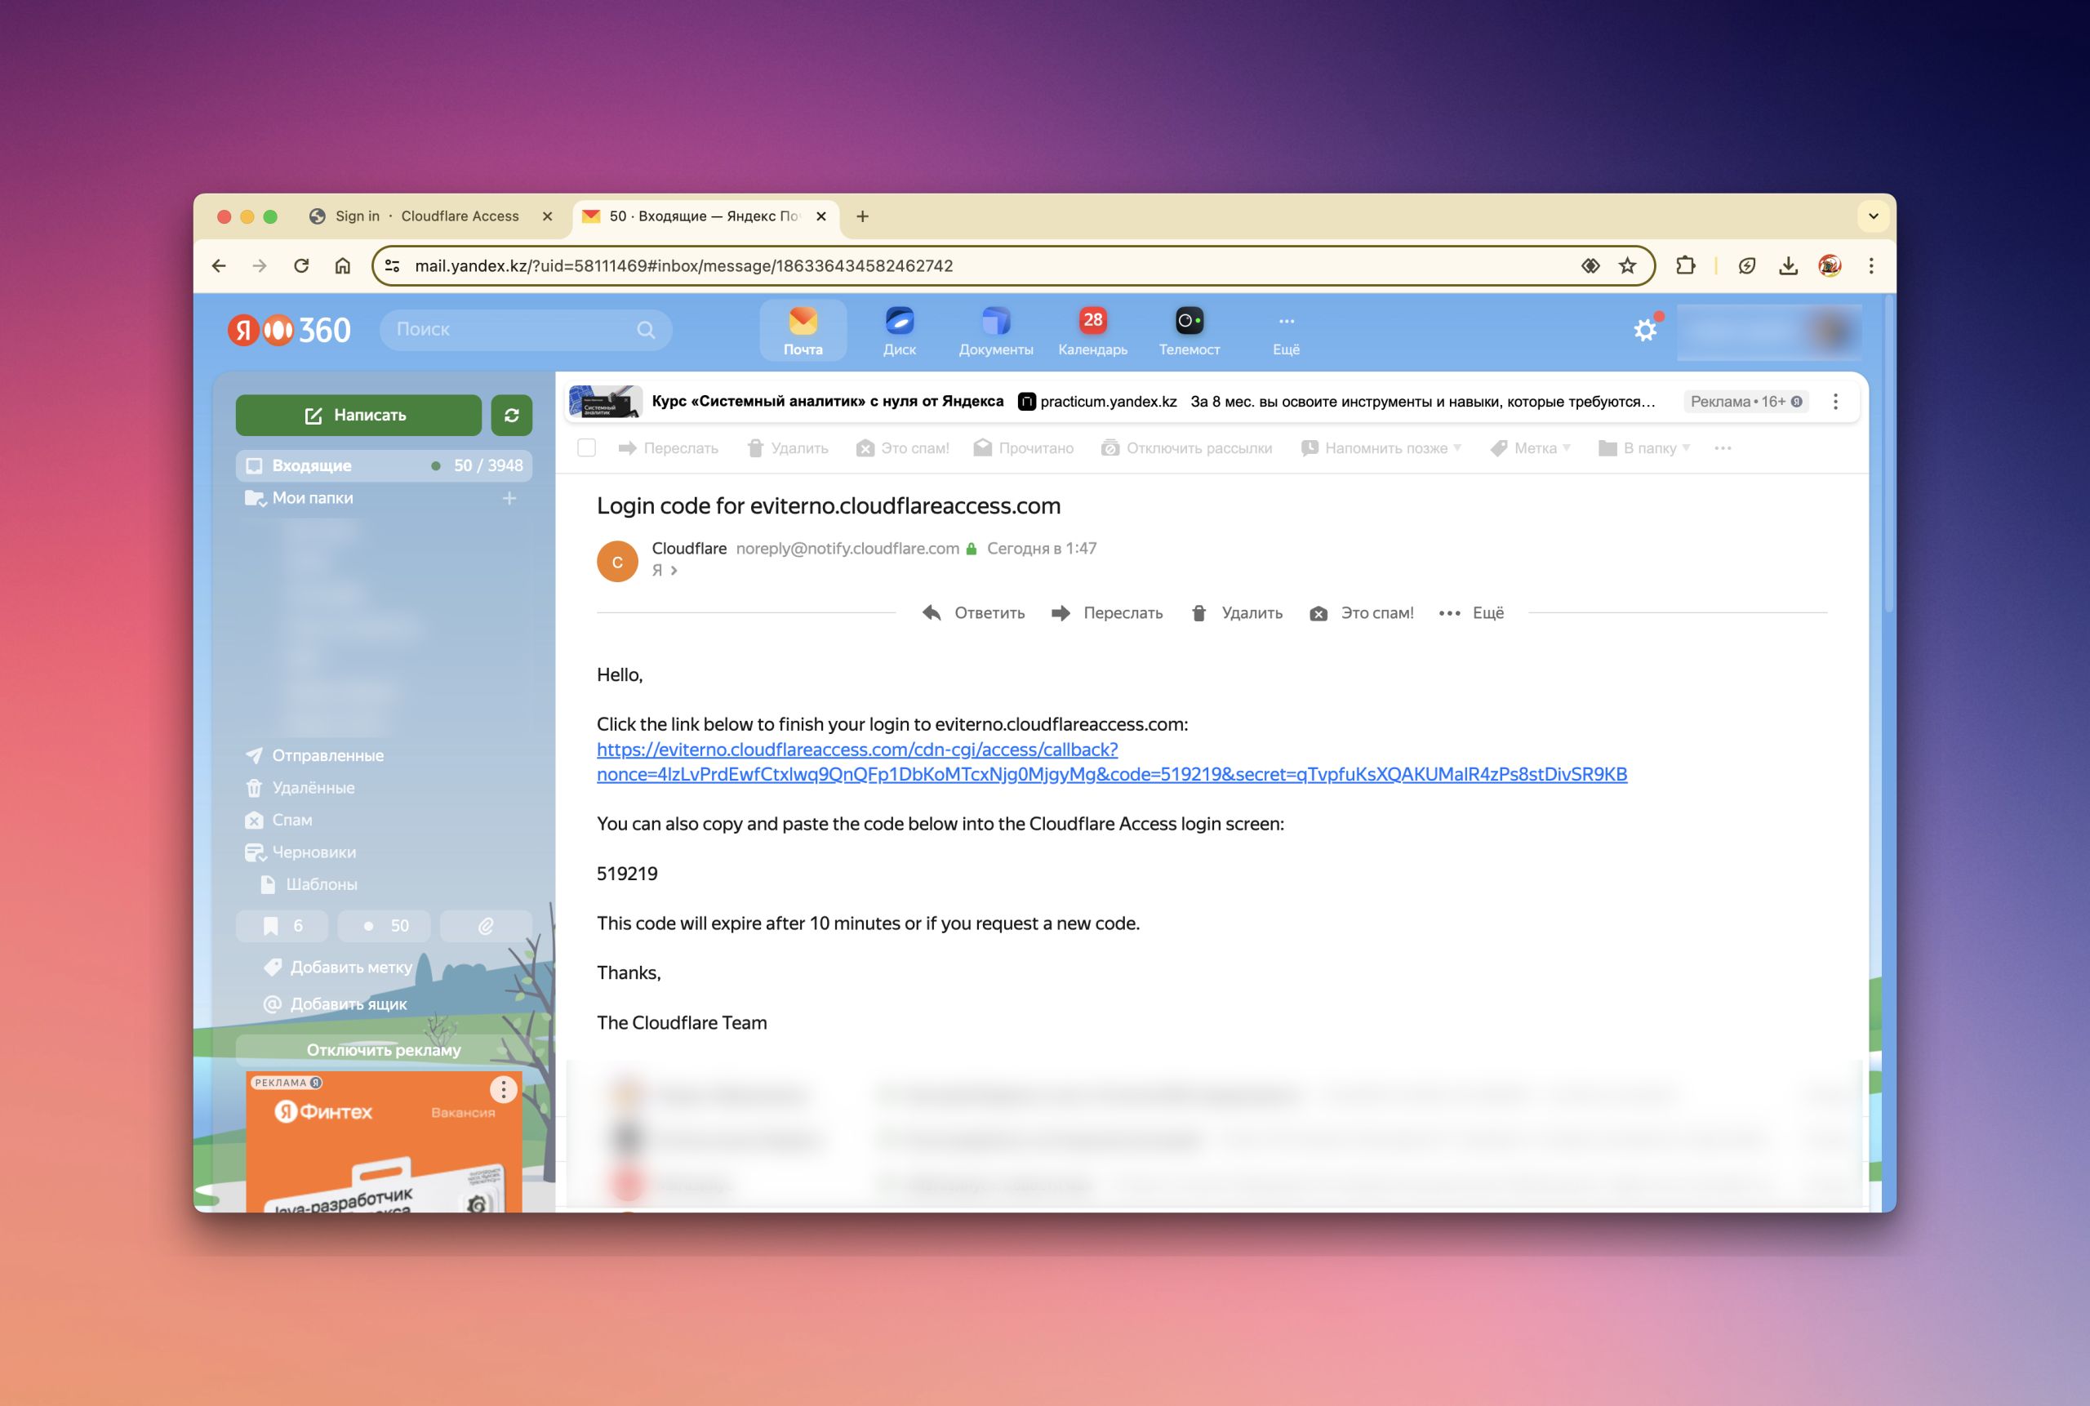Open a new browser tab
The width and height of the screenshot is (2090, 1406).
(863, 216)
